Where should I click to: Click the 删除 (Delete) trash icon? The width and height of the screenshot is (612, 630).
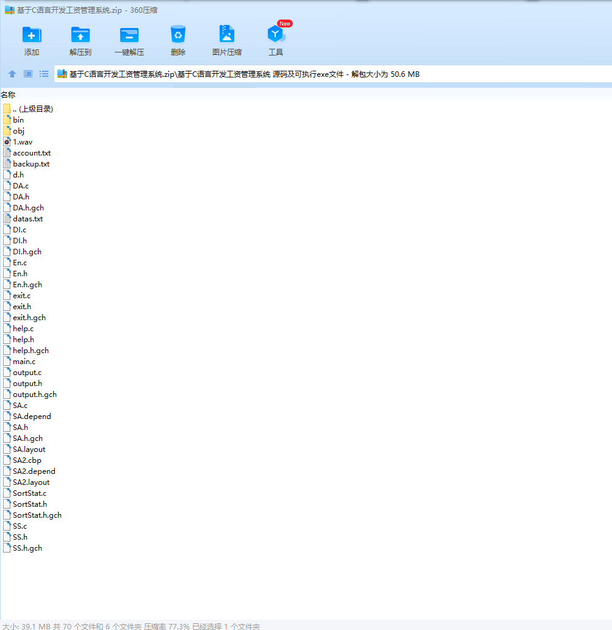[x=178, y=34]
